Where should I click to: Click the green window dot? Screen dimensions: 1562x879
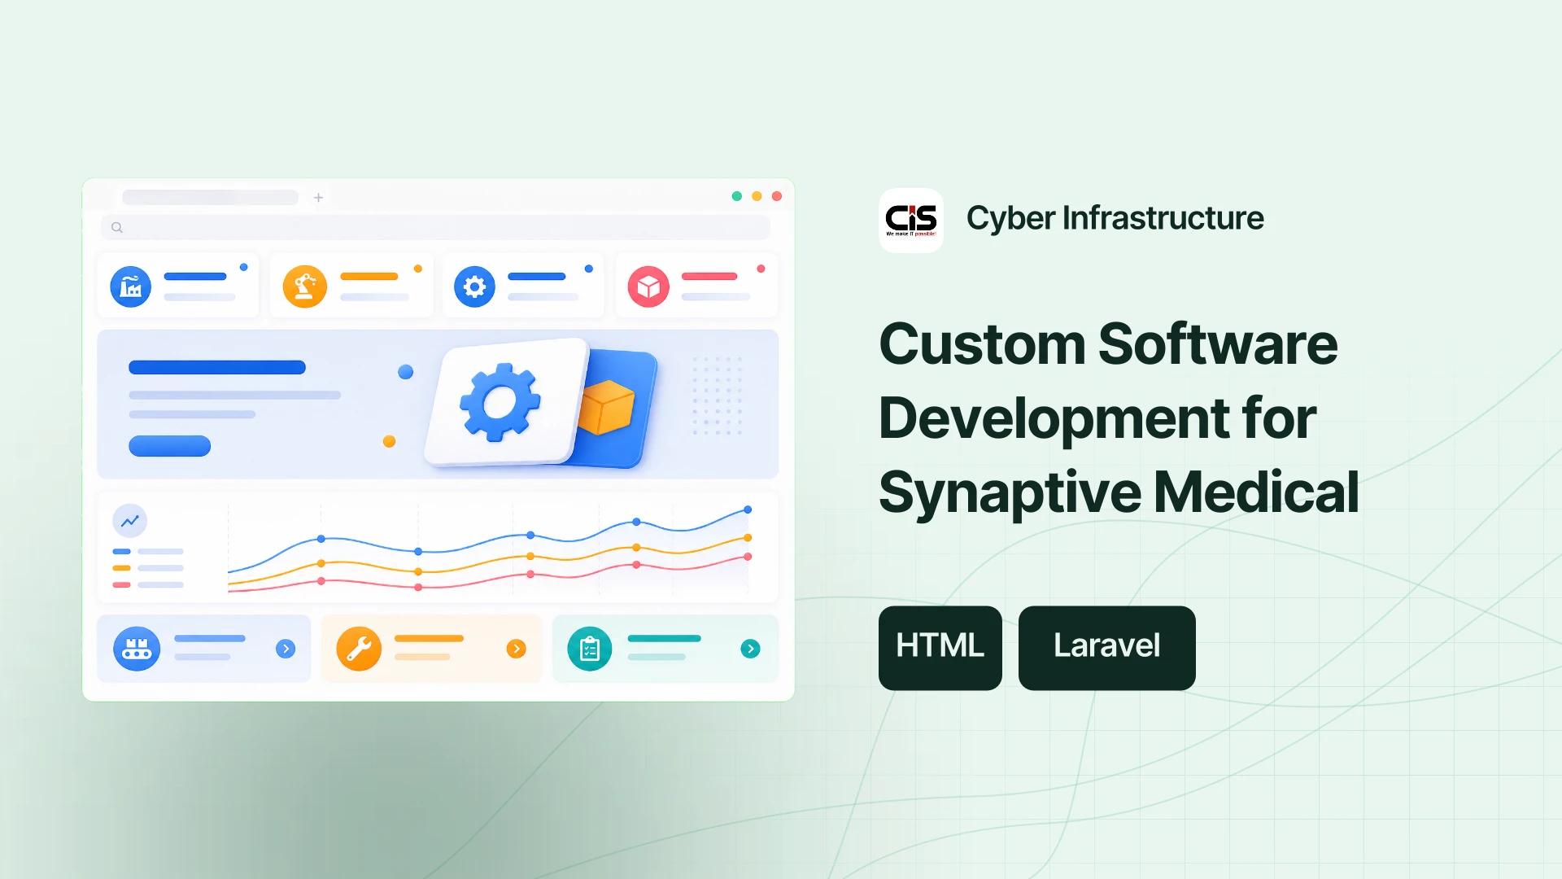pos(737,196)
